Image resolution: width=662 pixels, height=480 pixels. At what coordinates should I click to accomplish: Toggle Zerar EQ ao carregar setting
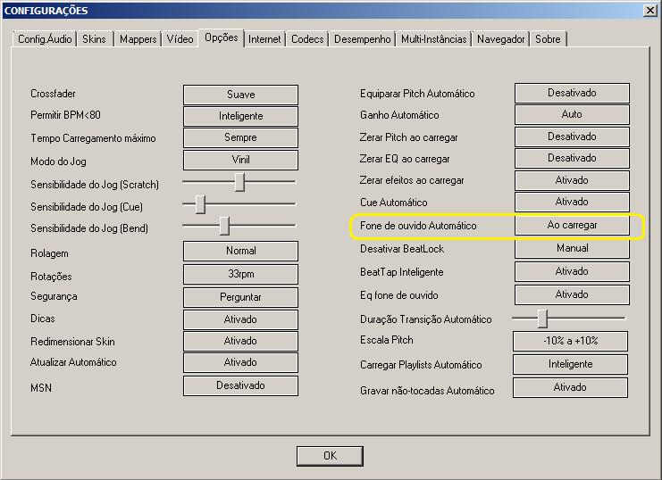(572, 158)
